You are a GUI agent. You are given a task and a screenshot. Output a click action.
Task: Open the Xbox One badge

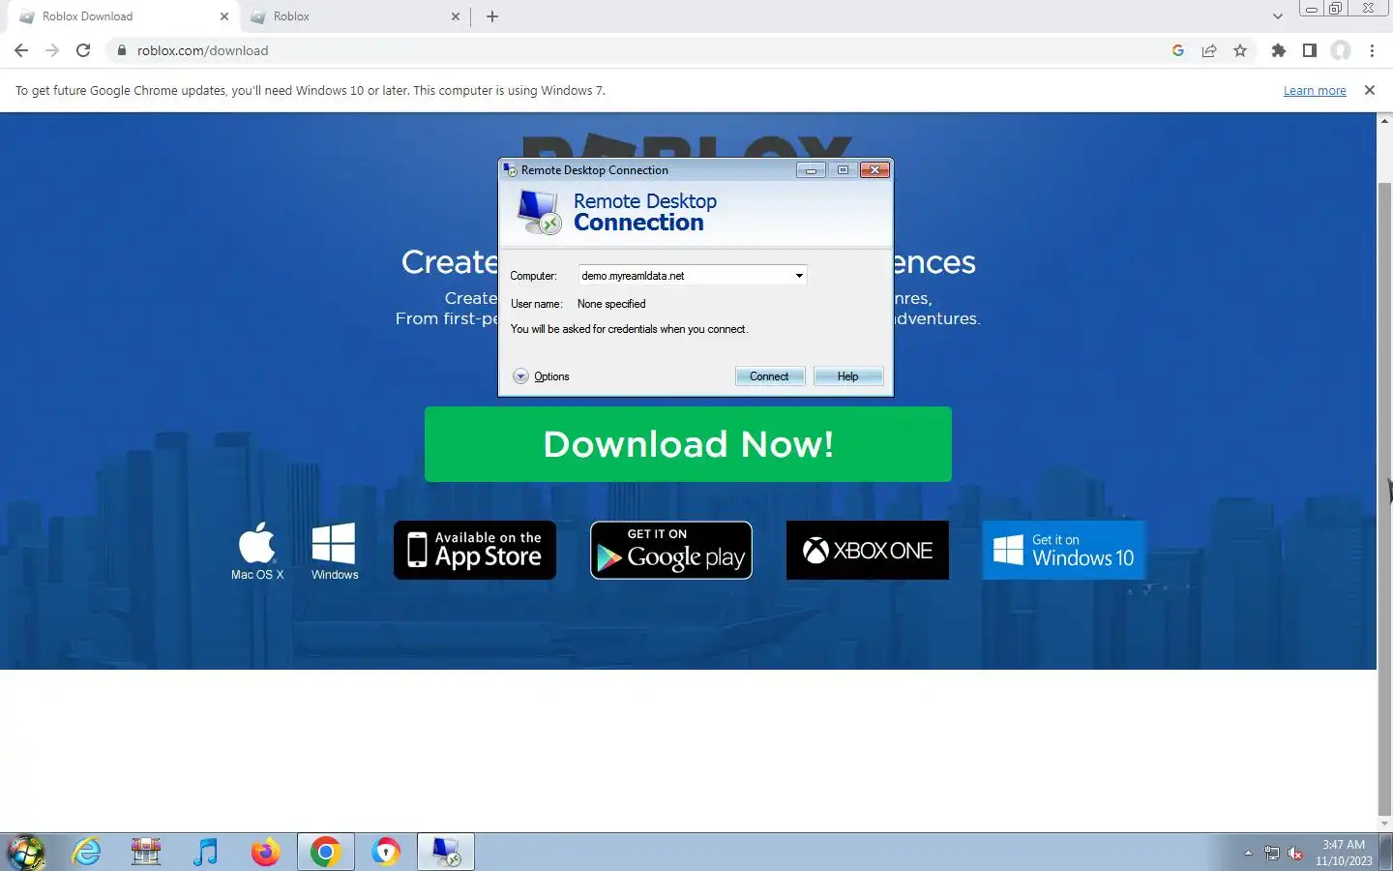pos(868,551)
